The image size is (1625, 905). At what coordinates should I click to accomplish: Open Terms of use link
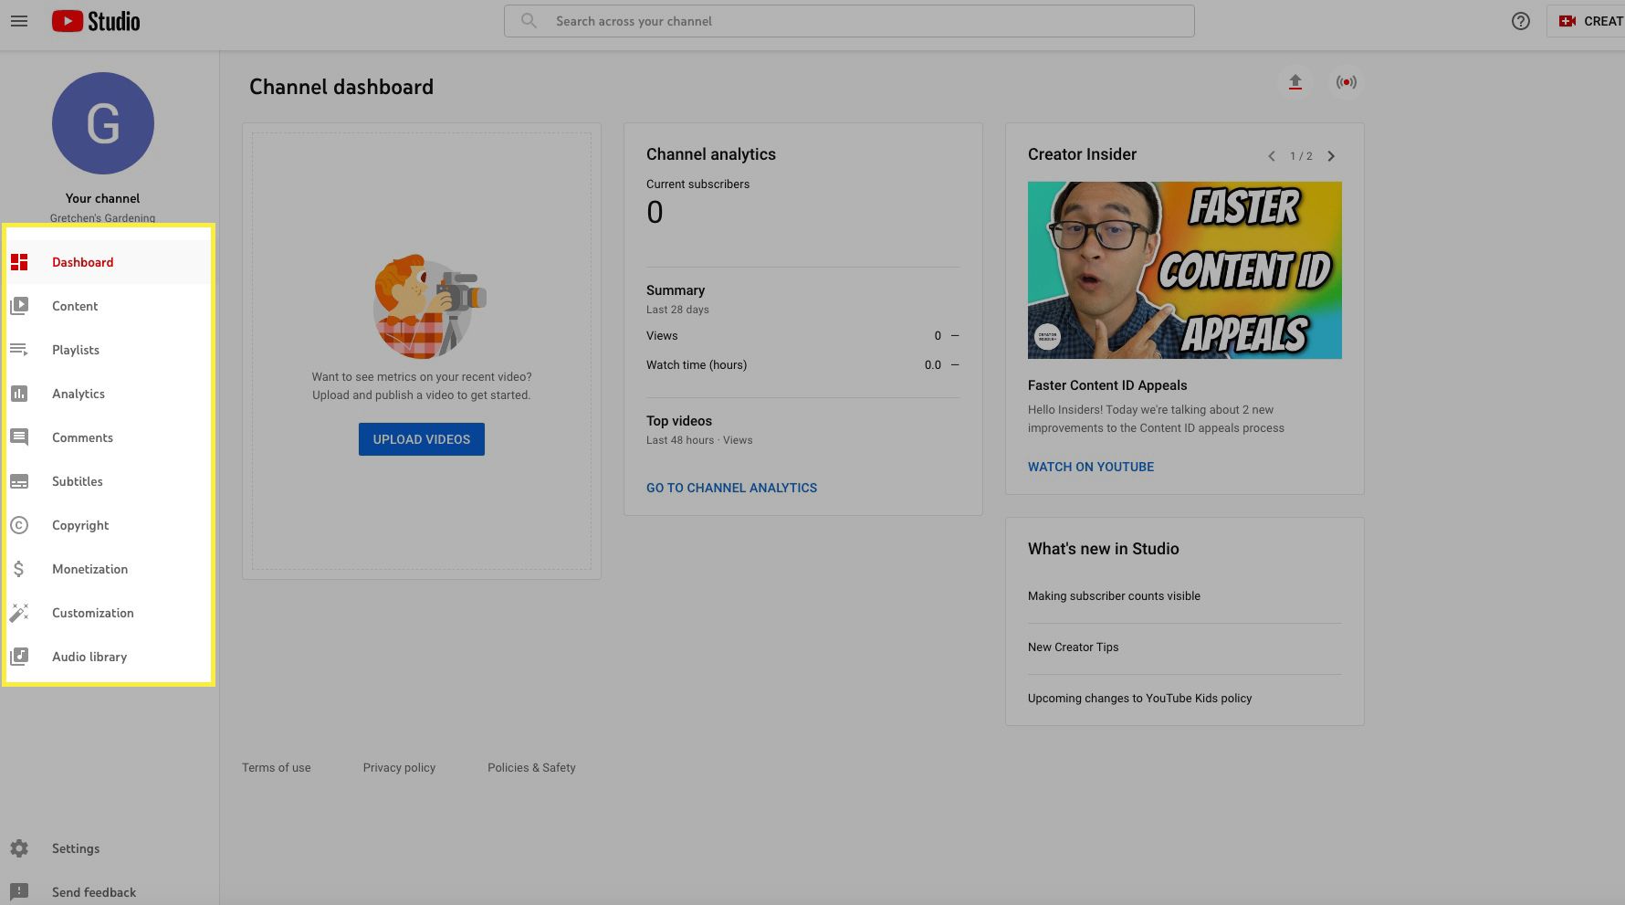pos(277,768)
